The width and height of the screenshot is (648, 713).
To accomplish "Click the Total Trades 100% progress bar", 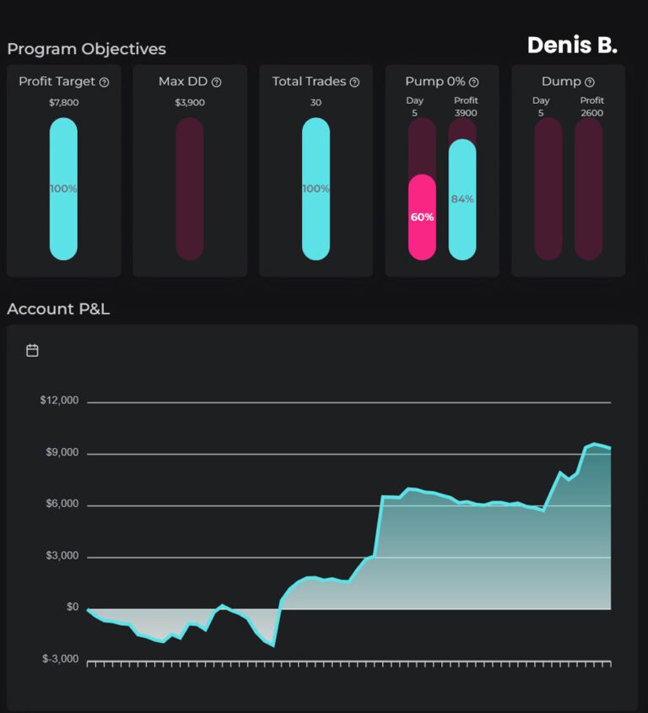I will coord(316,189).
